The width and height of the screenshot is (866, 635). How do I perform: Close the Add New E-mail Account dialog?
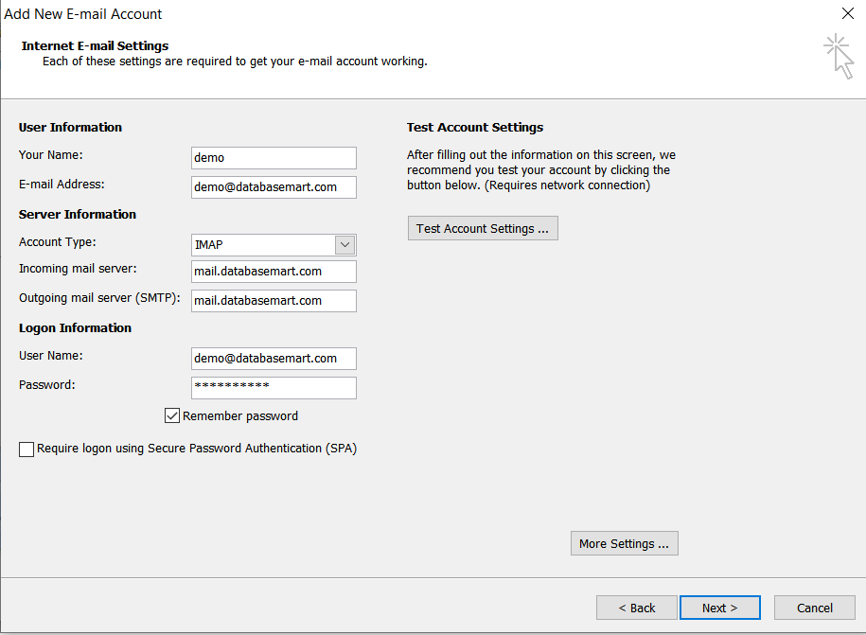[x=847, y=13]
